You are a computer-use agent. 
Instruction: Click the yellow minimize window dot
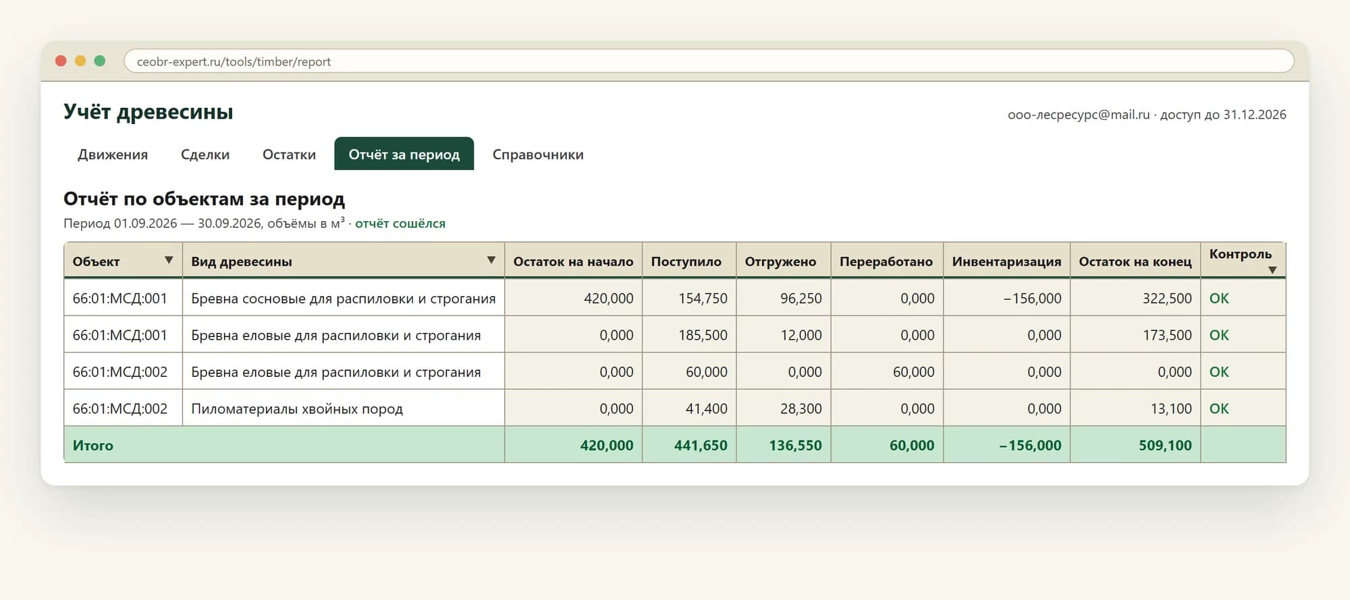[x=80, y=61]
